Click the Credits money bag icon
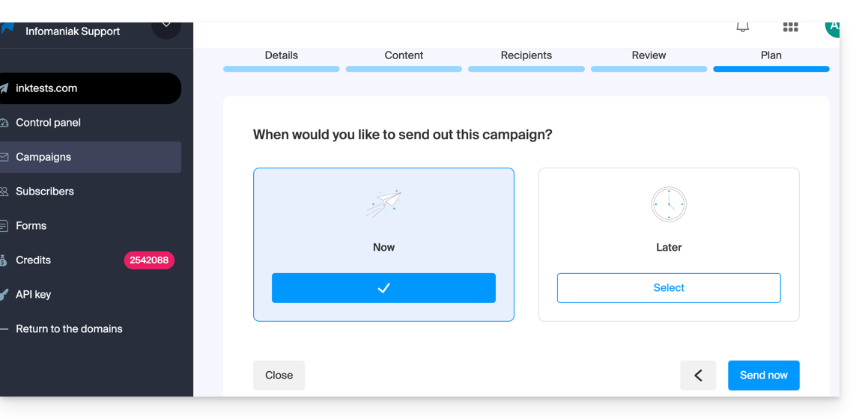Screen dimensions: 862x419 point(4,260)
